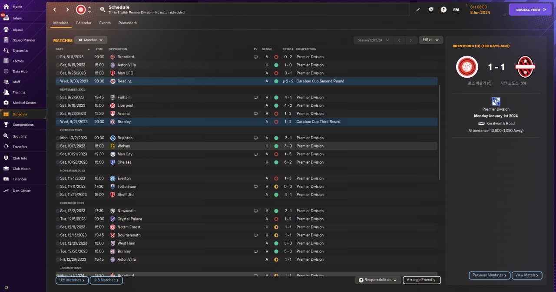The width and height of the screenshot is (556, 292).
Task: Click the club badge in top bar
Action: [81, 10]
